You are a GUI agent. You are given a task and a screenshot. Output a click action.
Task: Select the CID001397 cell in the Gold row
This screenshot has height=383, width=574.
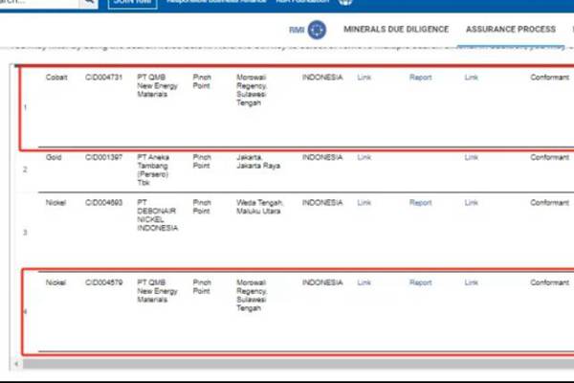pyautogui.click(x=101, y=157)
